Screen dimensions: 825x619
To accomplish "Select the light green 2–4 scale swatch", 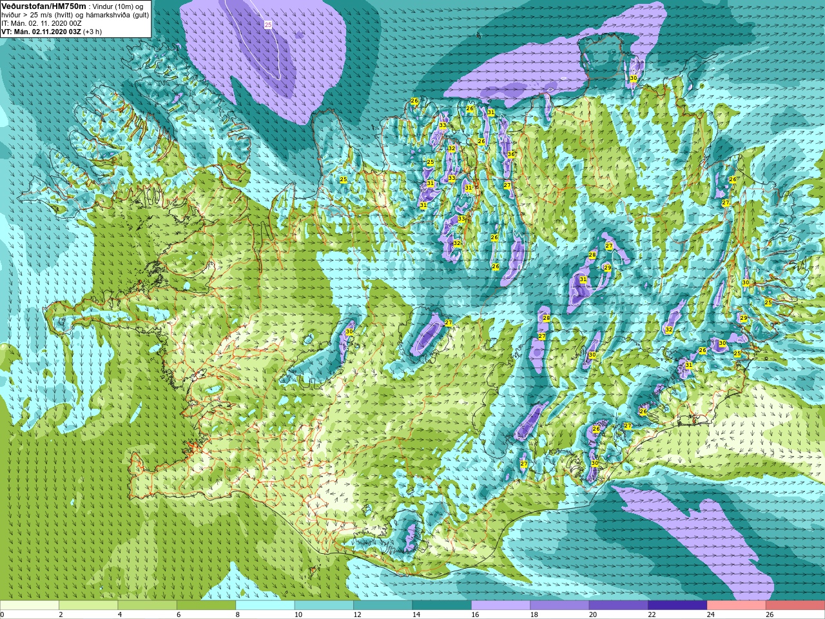I will coord(88,605).
